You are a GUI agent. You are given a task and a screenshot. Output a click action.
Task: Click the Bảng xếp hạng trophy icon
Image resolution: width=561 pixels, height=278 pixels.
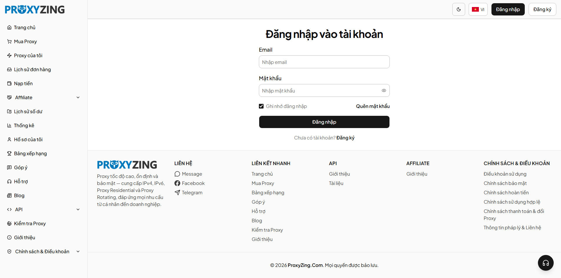point(9,153)
